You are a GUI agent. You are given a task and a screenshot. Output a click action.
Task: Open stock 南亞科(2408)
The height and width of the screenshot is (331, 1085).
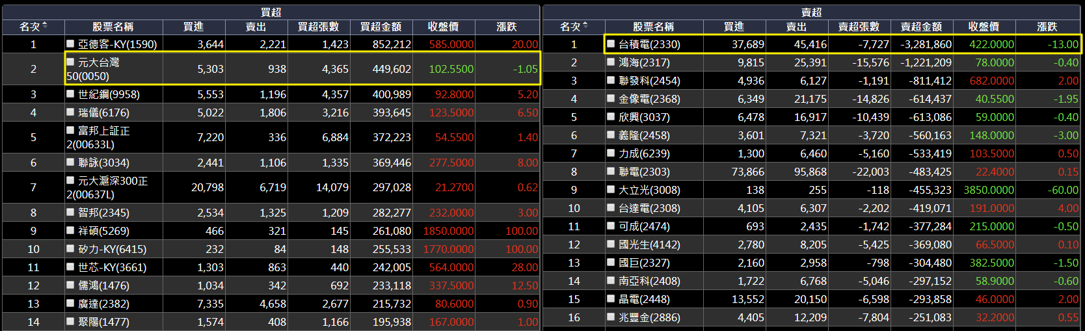click(650, 281)
